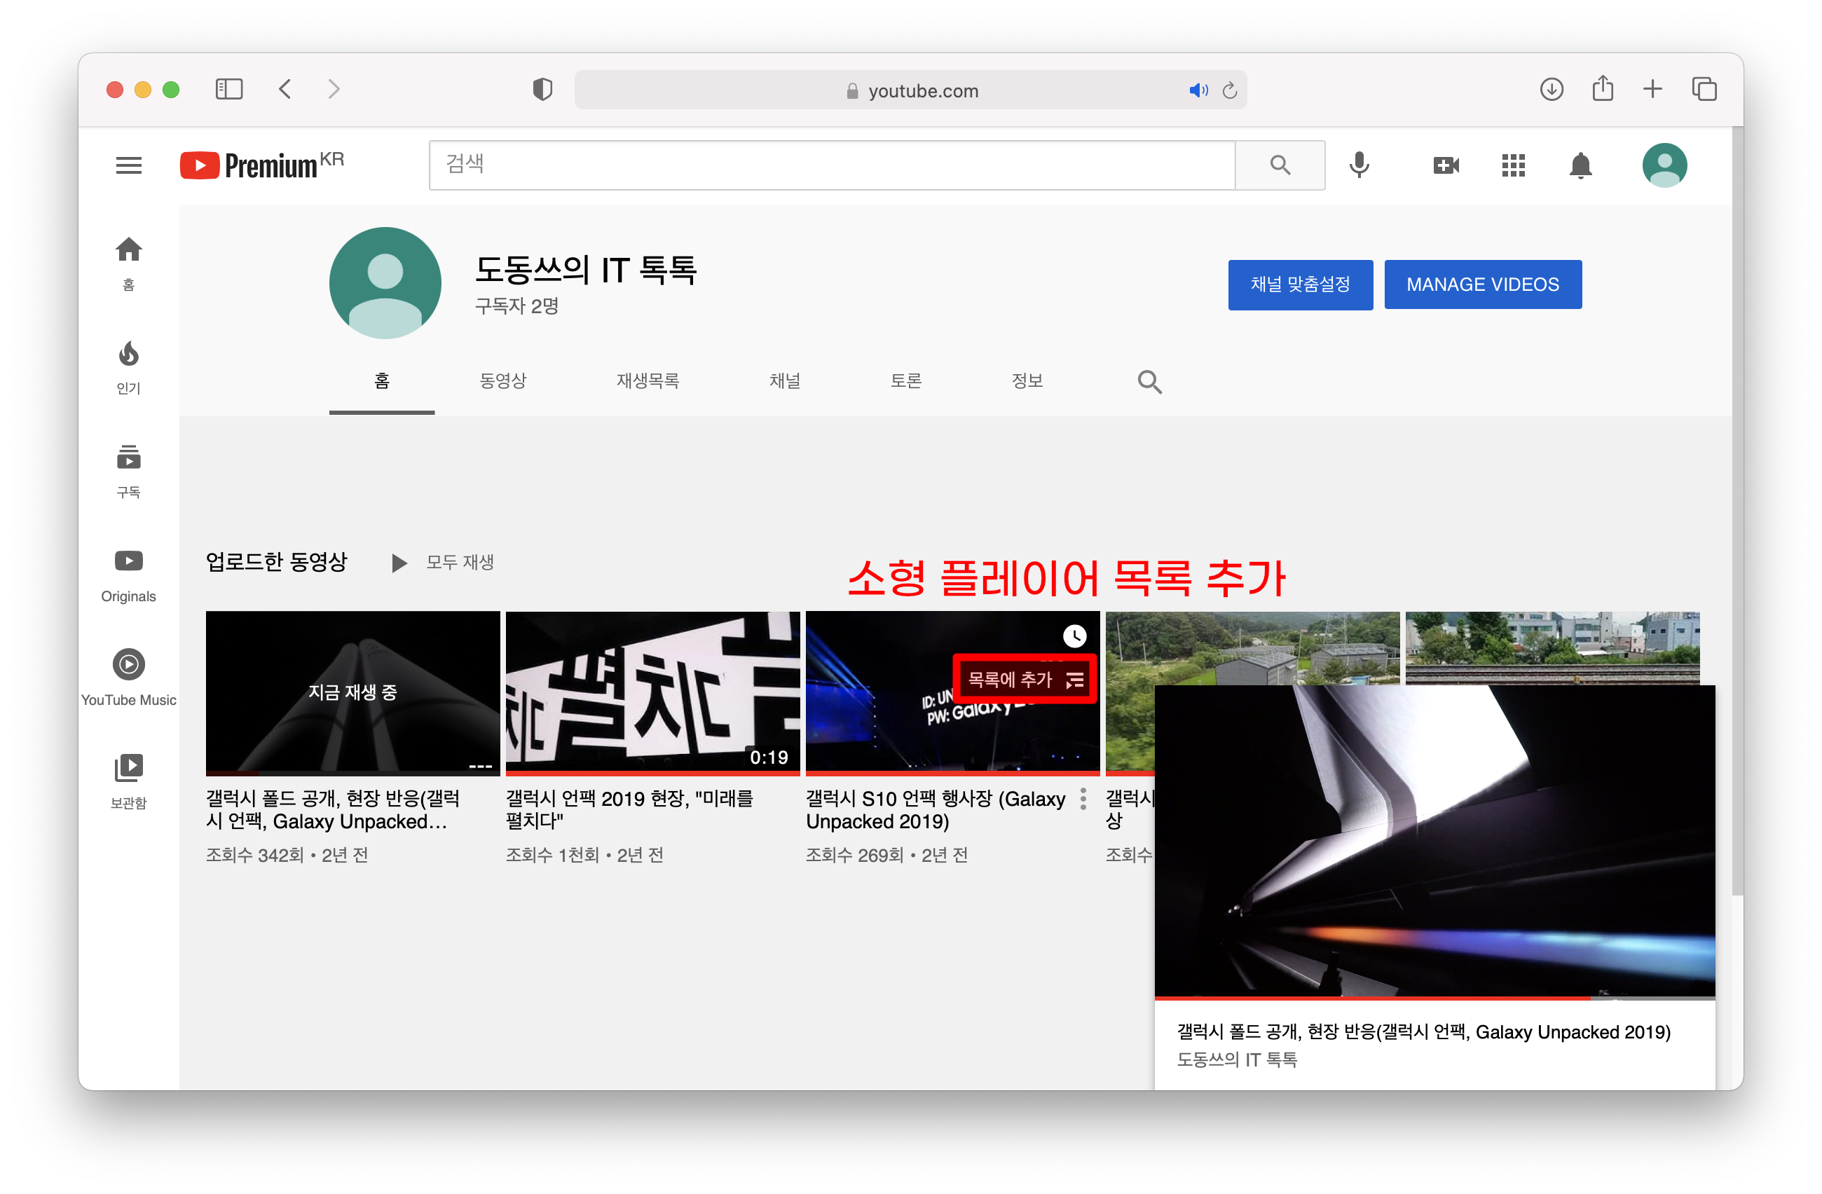Show Safari tab overview
1822x1194 pixels.
point(1704,90)
